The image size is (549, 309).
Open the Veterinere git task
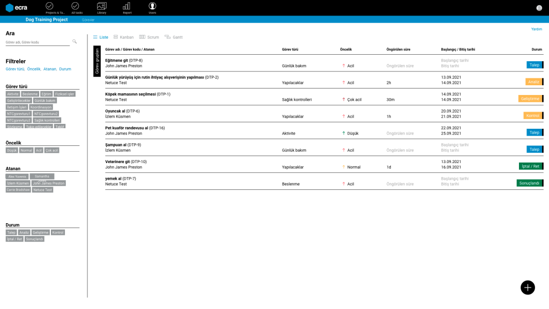tap(117, 161)
